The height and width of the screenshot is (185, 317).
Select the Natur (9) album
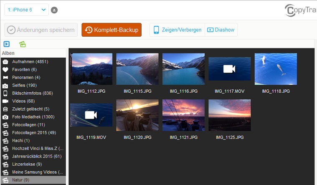(x=33, y=180)
